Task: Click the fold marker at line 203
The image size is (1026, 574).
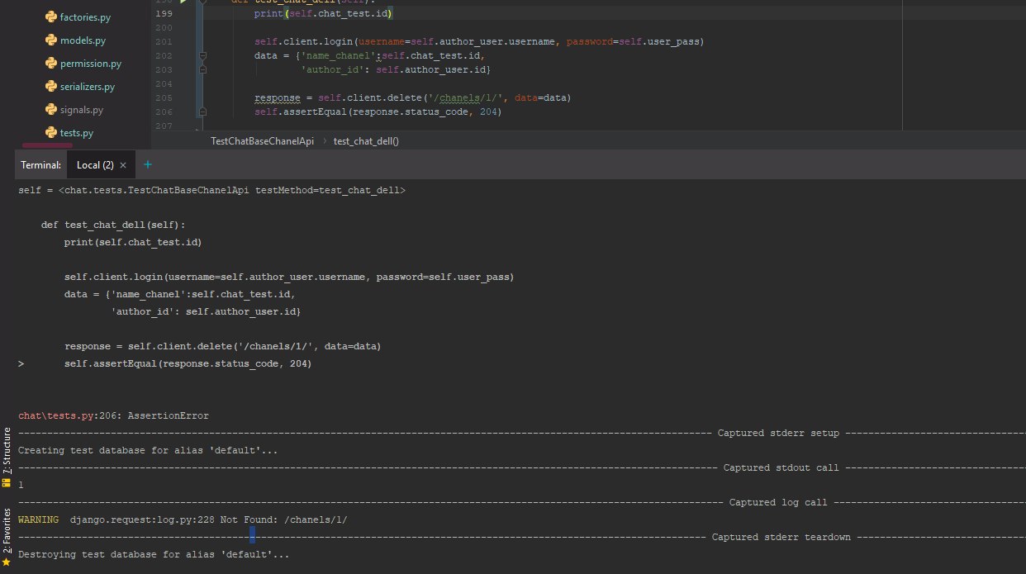Action: click(x=202, y=69)
